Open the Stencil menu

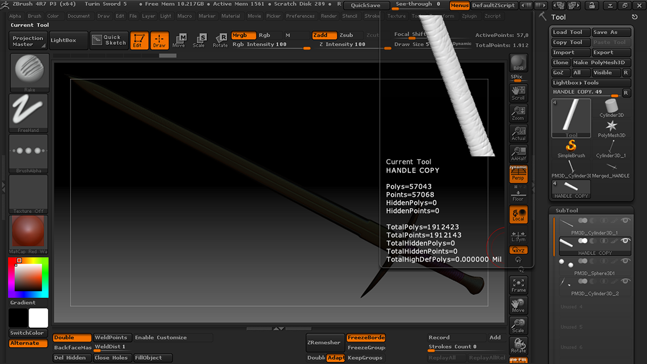pyautogui.click(x=350, y=16)
